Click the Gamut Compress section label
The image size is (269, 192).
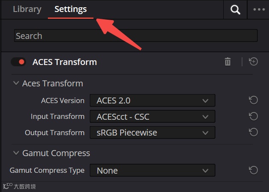tap(56, 153)
